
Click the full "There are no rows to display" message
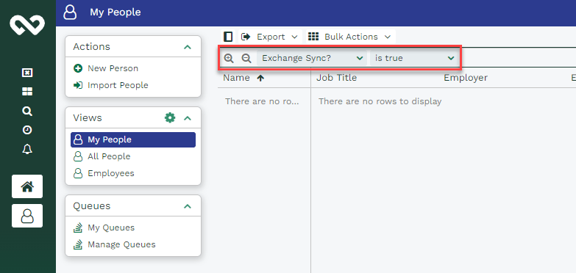coord(380,101)
